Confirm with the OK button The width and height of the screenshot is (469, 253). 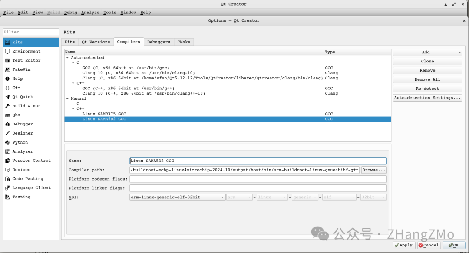[454, 245]
